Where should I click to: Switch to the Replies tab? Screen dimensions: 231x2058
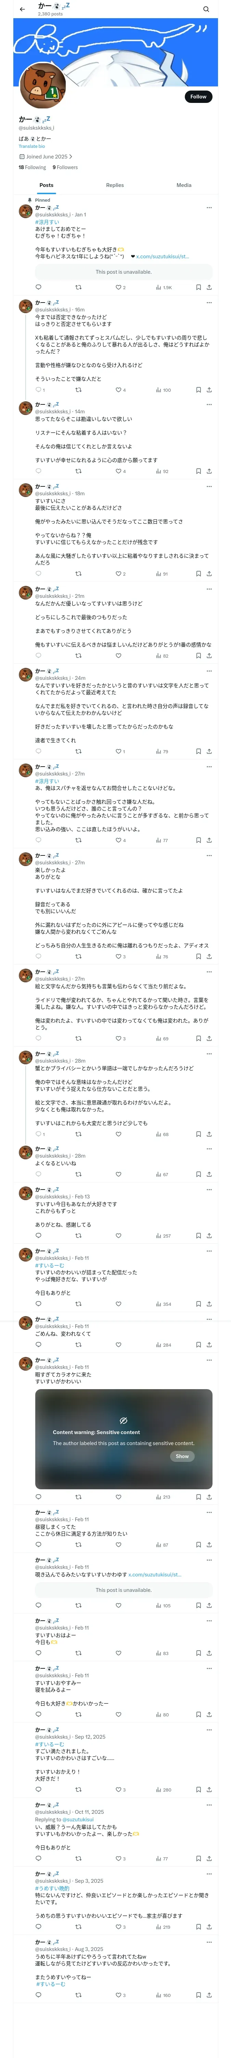[115, 185]
